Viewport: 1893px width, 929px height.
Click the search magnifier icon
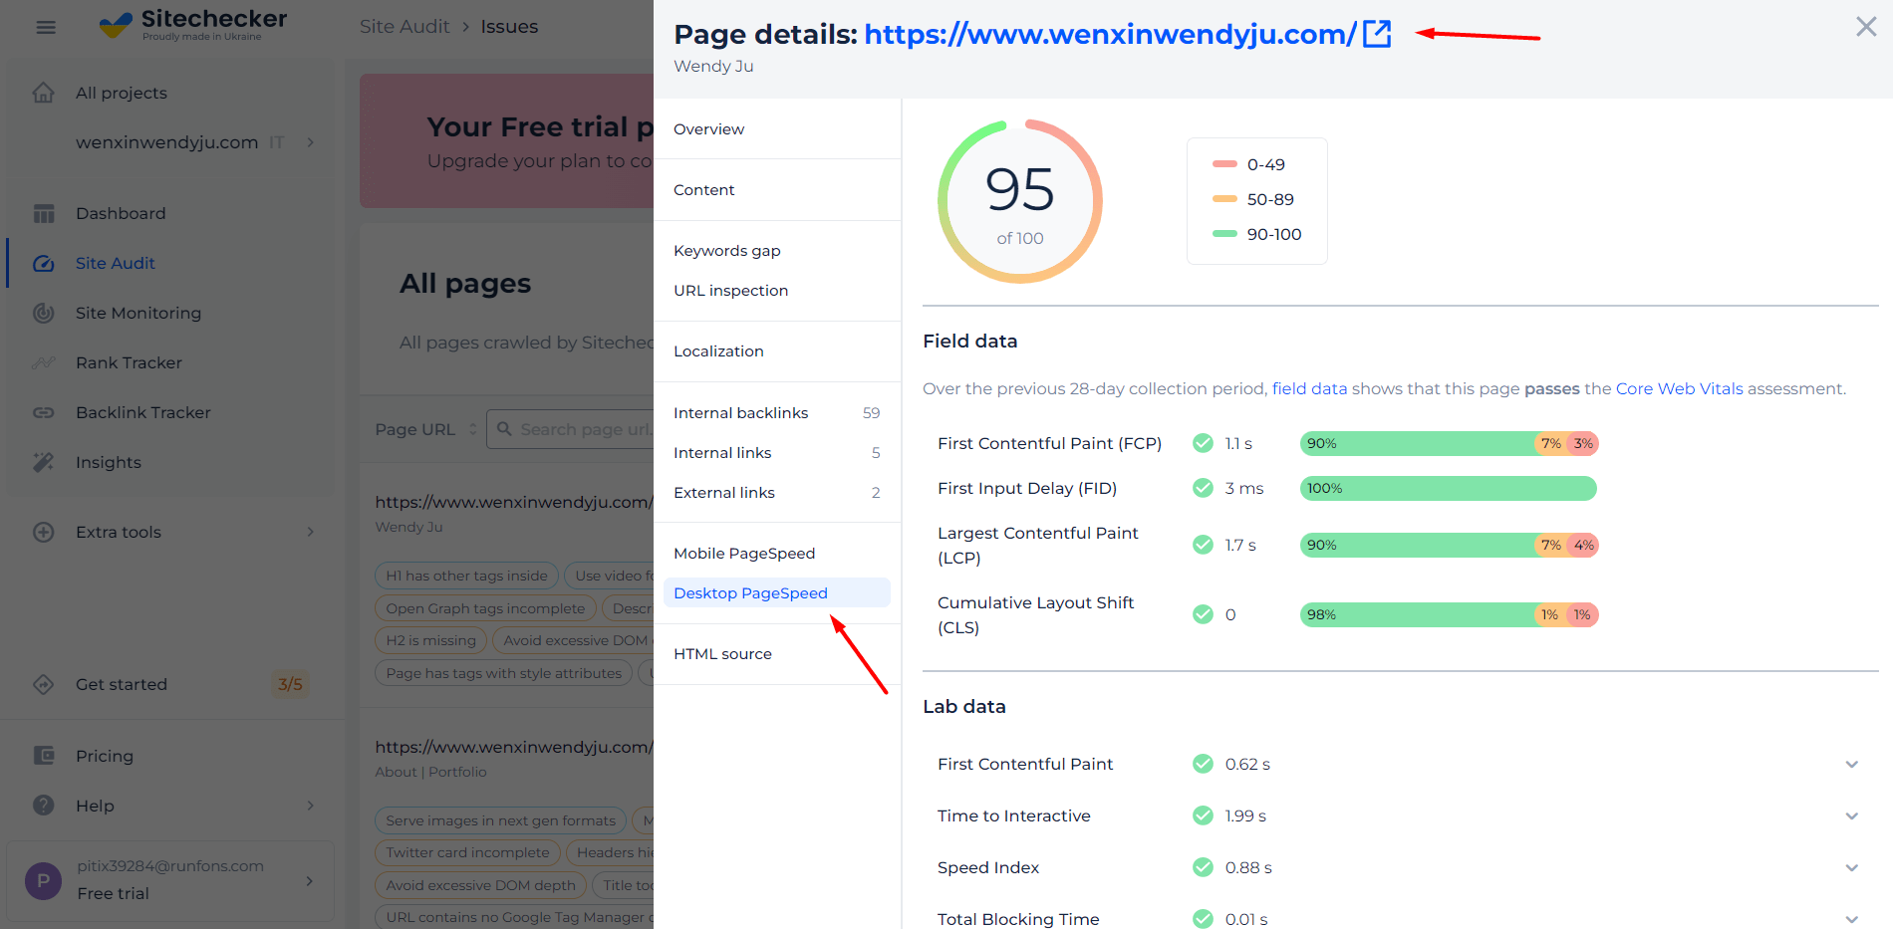(x=505, y=429)
